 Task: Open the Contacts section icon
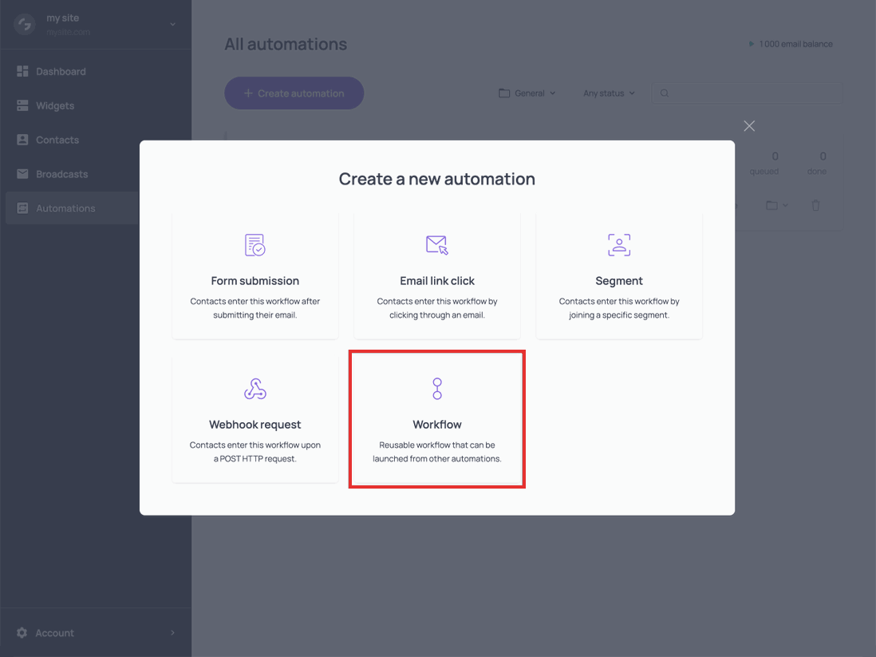[22, 140]
